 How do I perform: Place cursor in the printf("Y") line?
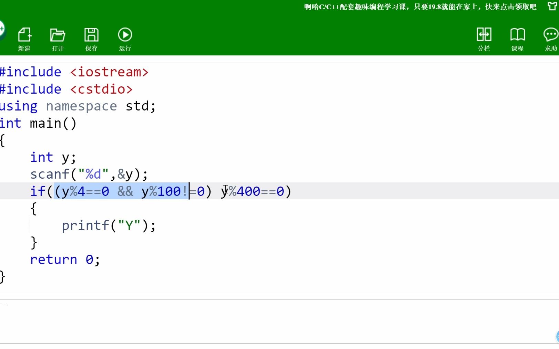[109, 225]
